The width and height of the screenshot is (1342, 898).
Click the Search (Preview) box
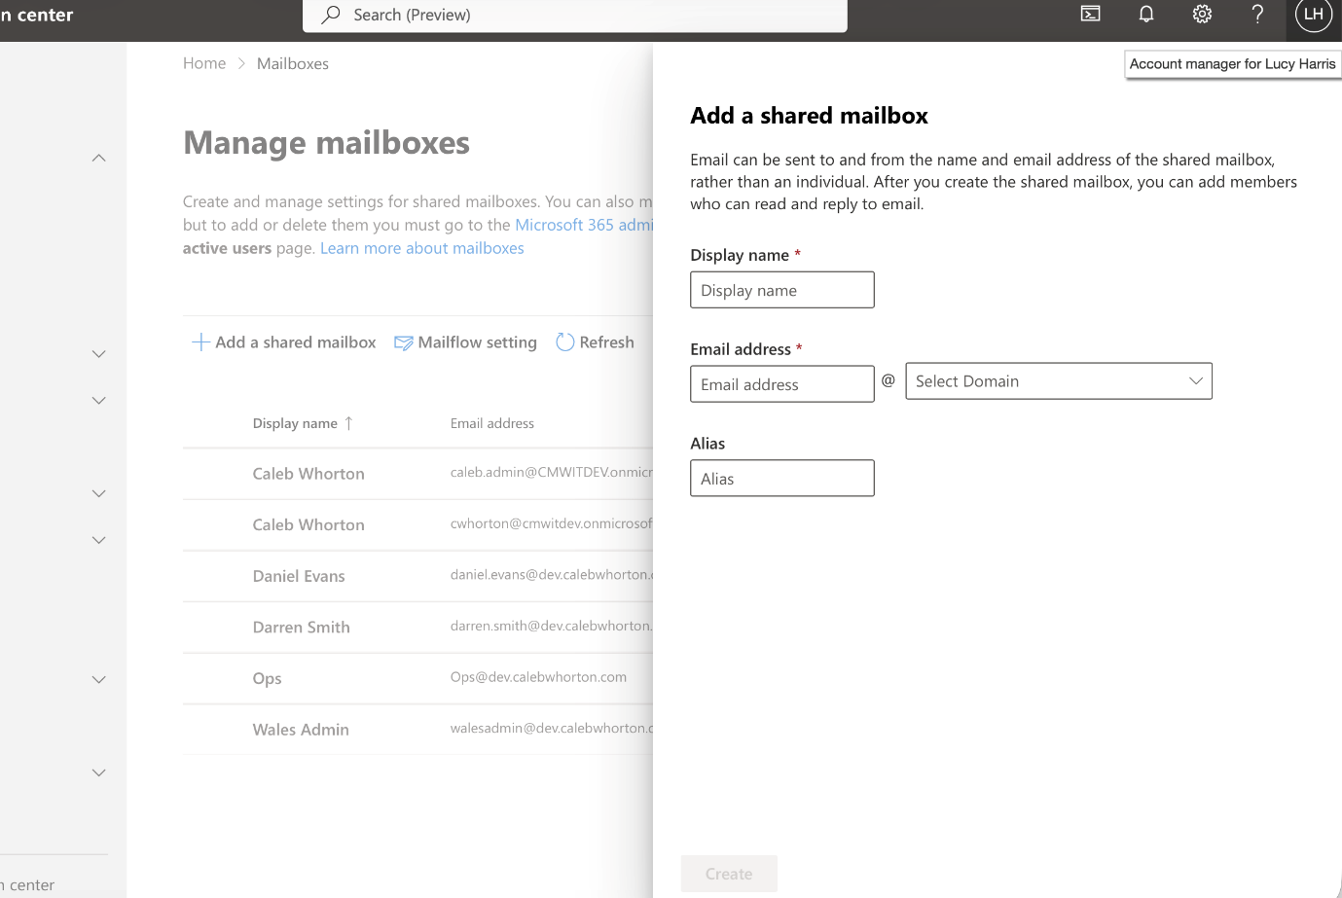[575, 15]
